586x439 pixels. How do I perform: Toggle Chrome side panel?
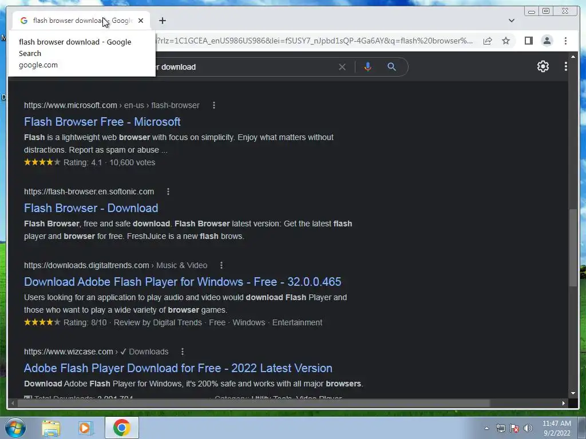click(x=528, y=41)
